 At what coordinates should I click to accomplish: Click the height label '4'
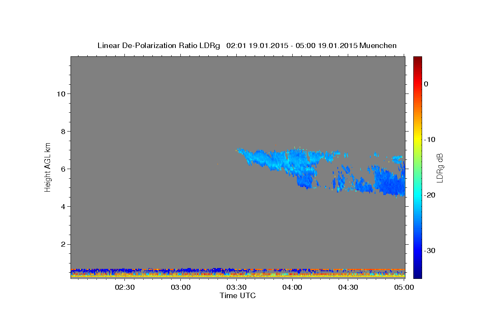(62, 207)
